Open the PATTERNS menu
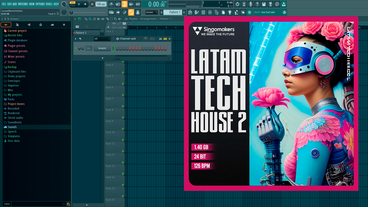This screenshot has height=207, width=368. coord(23,4)
